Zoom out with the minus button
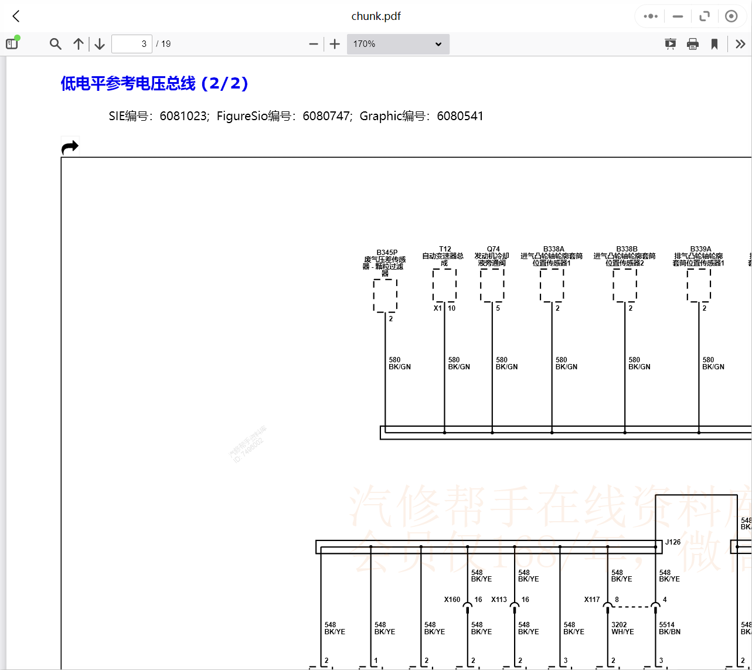The width and height of the screenshot is (752, 670). click(314, 44)
